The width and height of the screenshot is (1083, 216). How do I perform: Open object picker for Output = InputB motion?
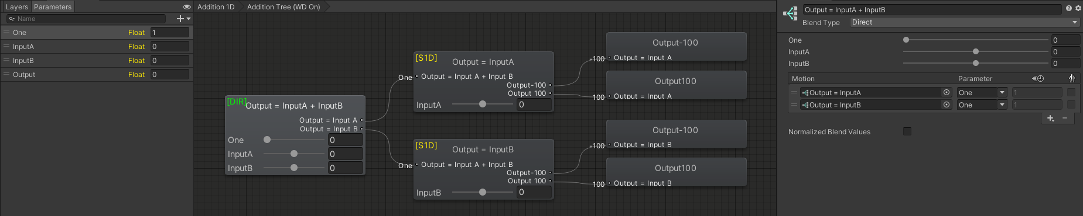947,104
